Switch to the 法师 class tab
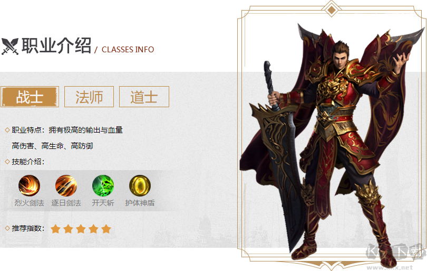Image resolution: width=427 pixels, height=271 pixels. tap(89, 97)
